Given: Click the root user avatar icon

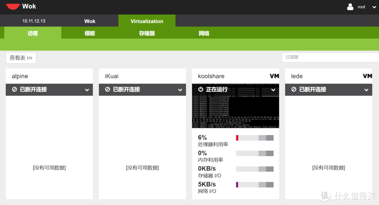Looking at the screenshot, I should [350, 7].
